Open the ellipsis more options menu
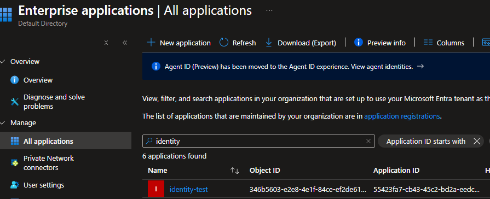The height and width of the screenshot is (199, 490). tap(269, 10)
